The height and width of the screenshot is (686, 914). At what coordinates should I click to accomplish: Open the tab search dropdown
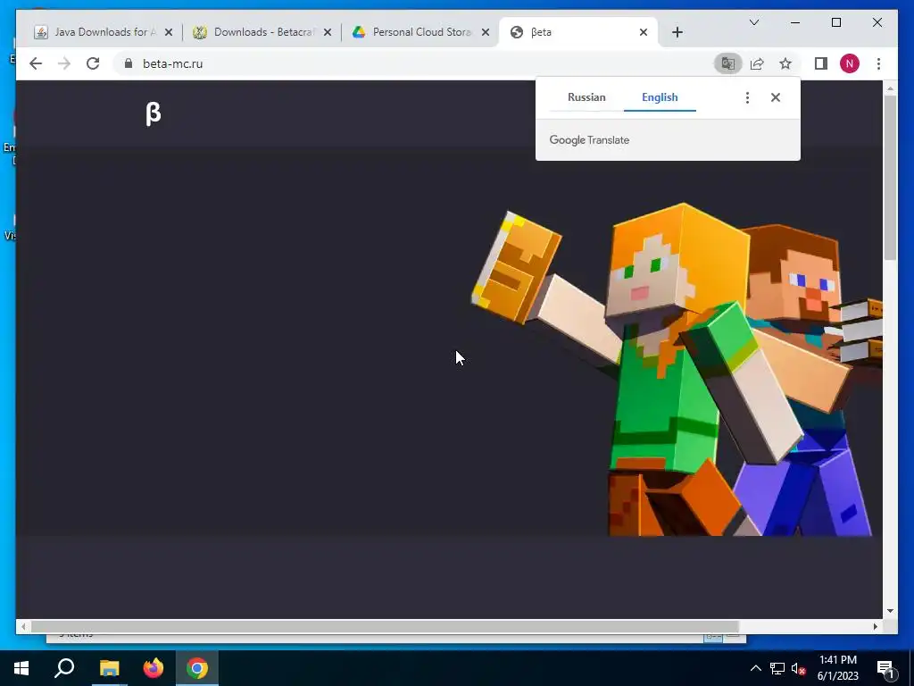point(754,22)
